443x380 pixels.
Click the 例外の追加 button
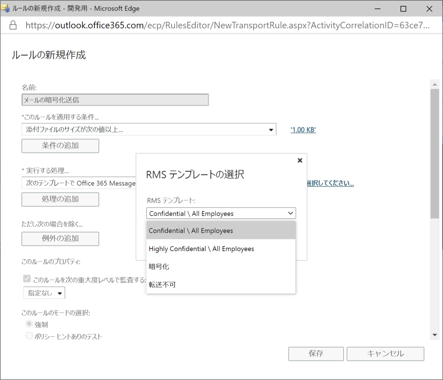tap(60, 239)
